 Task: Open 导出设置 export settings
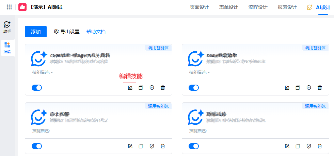(67, 32)
